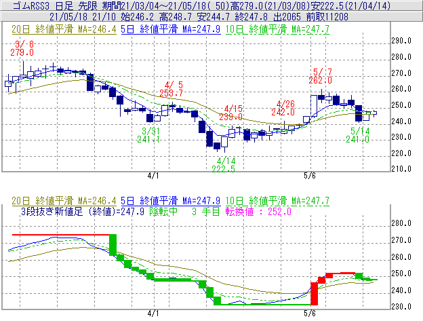Click the 280.0 axis label on lower chart
Screen dimensions: 423x321
click(x=401, y=223)
